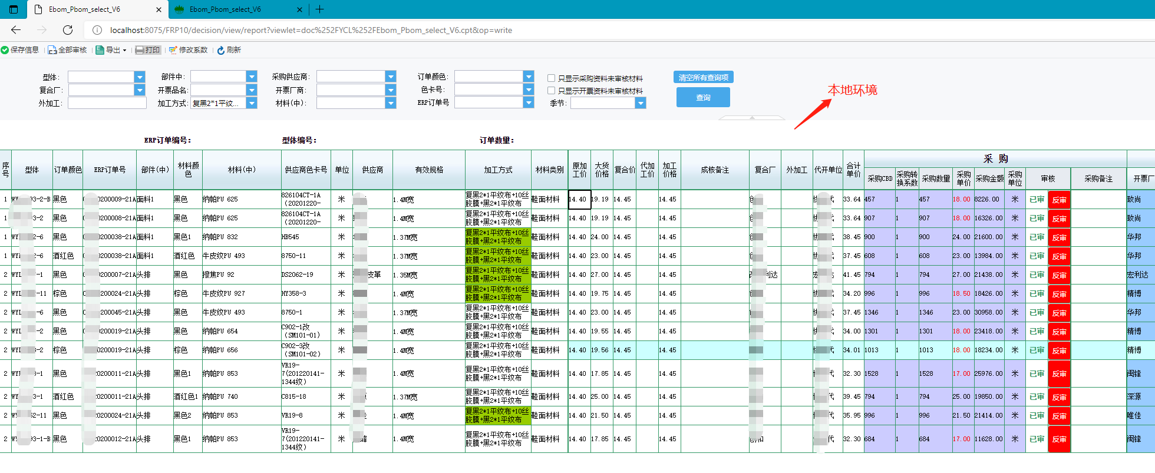Click 反审 for 纳帕PU 625 row with 457
Image resolution: width=1155 pixels, height=473 pixels.
pyautogui.click(x=1059, y=200)
